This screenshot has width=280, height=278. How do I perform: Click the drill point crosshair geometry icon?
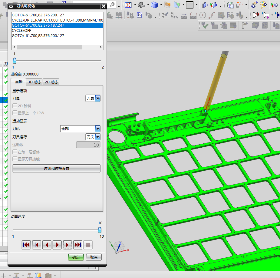pyautogui.click(x=256, y=15)
